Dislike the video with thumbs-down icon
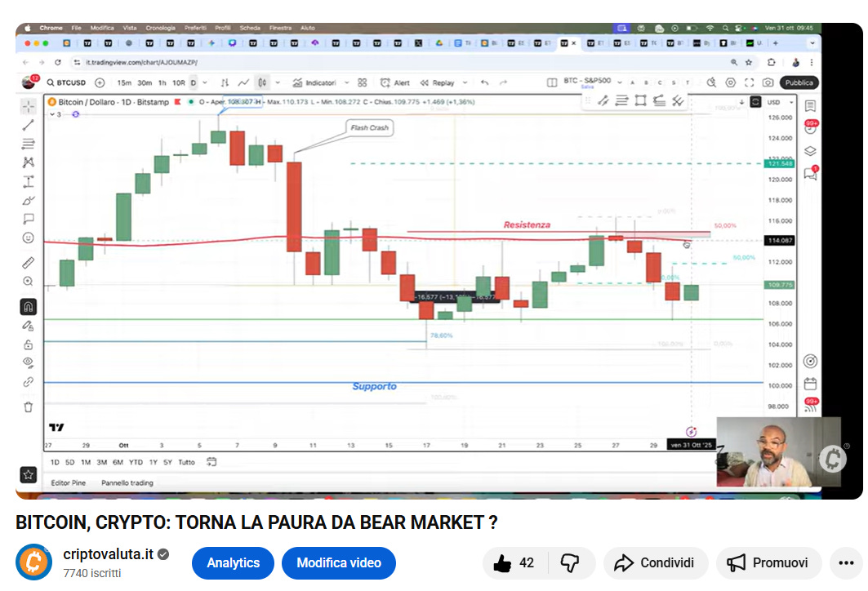The image size is (868, 591). click(570, 562)
